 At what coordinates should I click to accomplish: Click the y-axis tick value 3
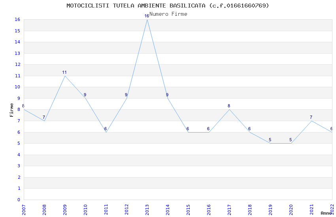click(x=19, y=166)
